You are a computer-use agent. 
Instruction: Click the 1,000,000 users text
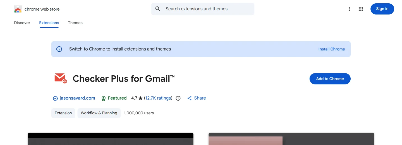[139, 113]
